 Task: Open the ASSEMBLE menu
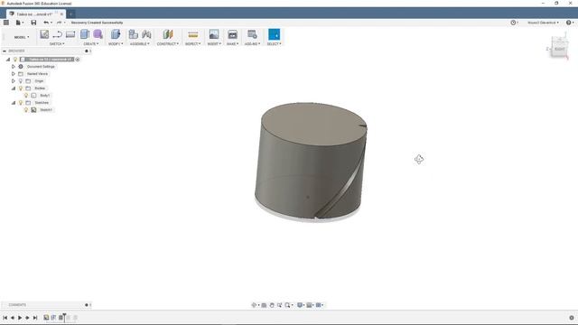click(139, 44)
